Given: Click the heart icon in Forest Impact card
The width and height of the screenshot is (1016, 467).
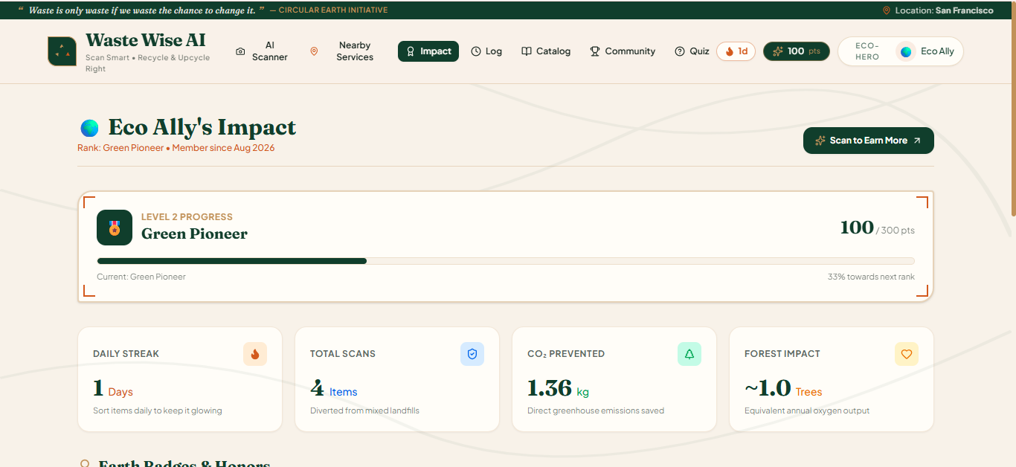Looking at the screenshot, I should (x=907, y=354).
